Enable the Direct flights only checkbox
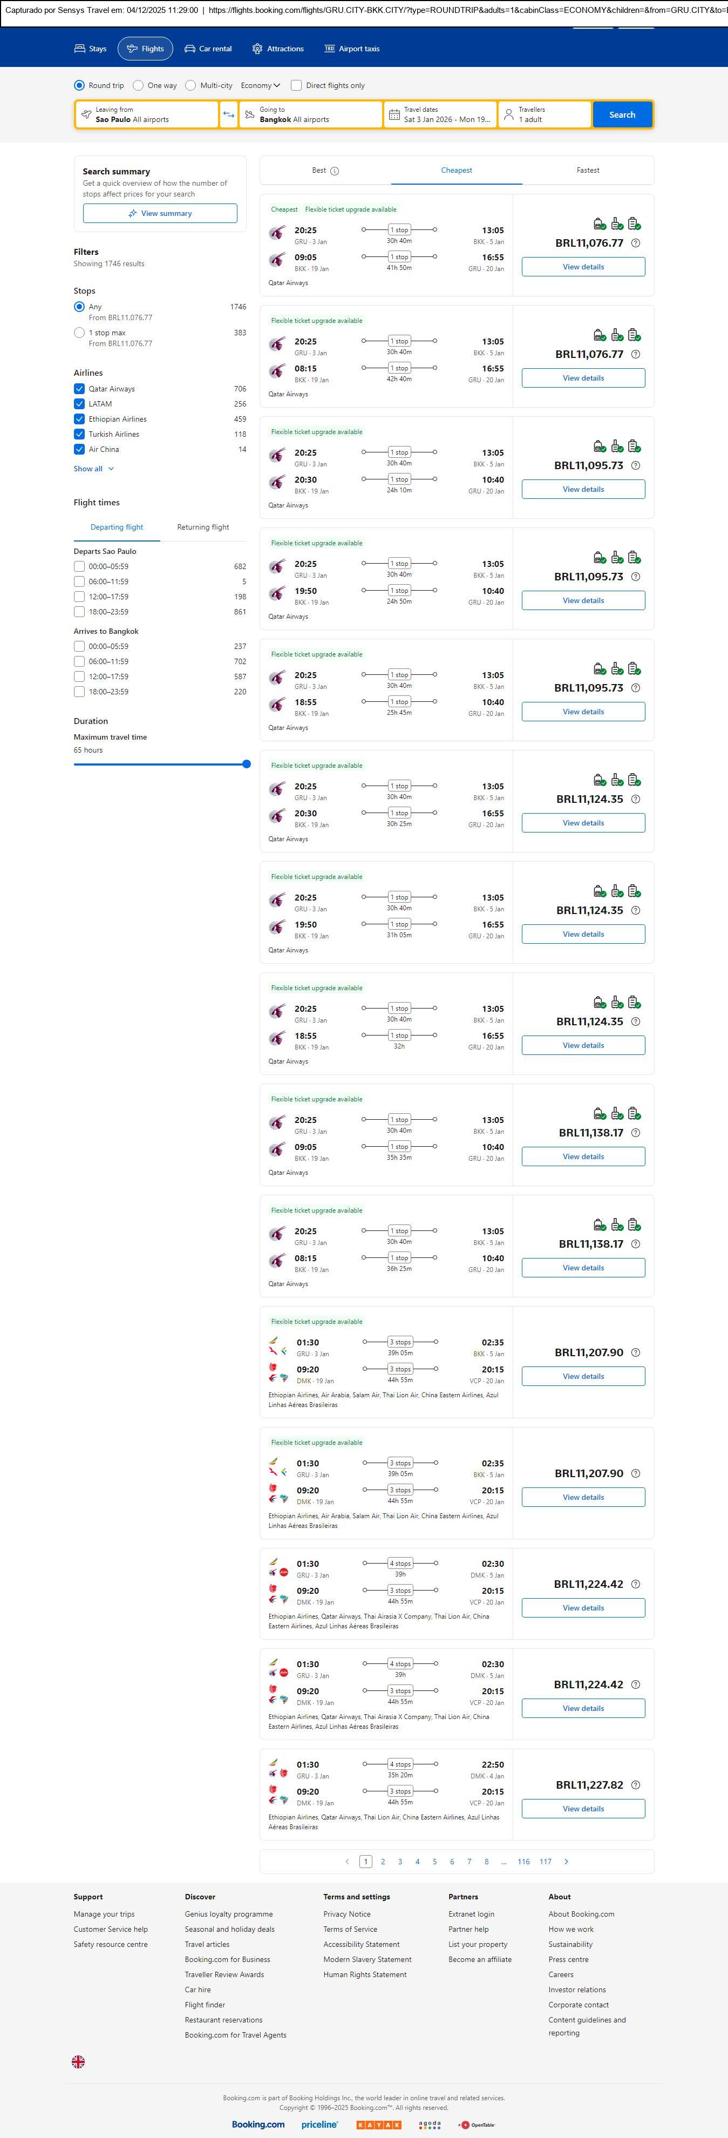Image resolution: width=728 pixels, height=2138 pixels. click(296, 85)
